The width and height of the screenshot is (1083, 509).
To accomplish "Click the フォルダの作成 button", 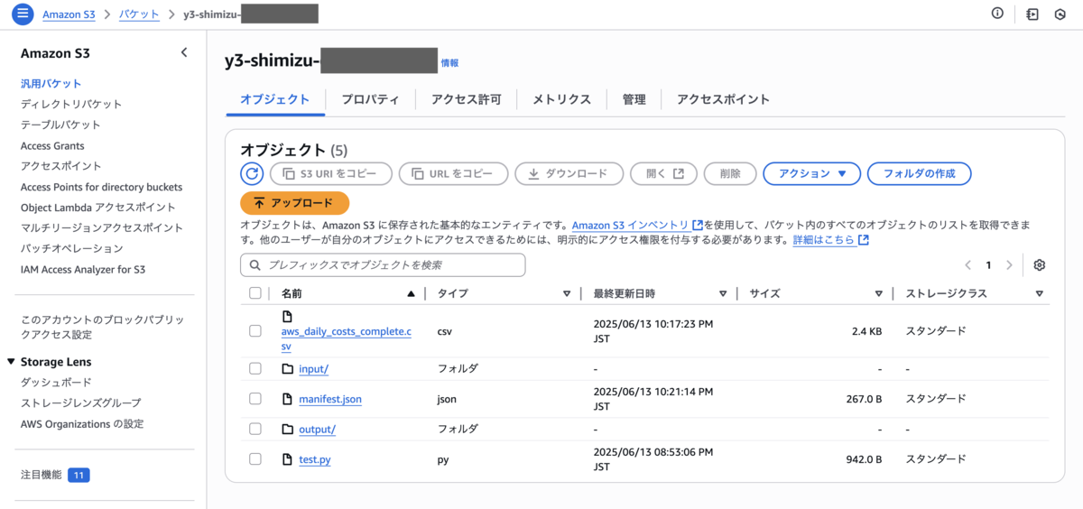I will pos(919,173).
